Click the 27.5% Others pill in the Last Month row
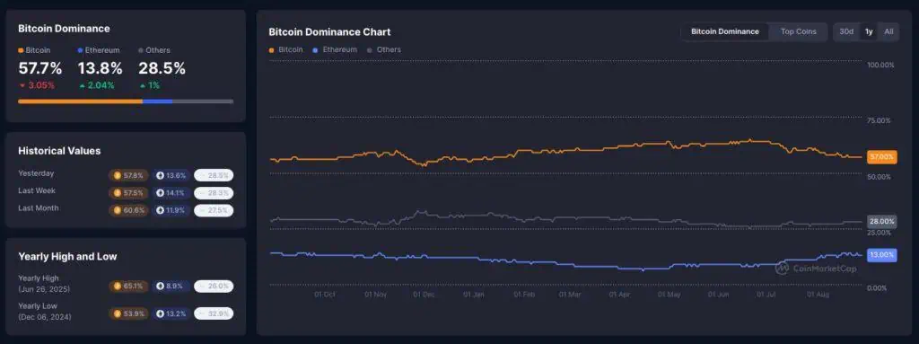Screen dimensions: 919x344 pyautogui.click(x=214, y=210)
